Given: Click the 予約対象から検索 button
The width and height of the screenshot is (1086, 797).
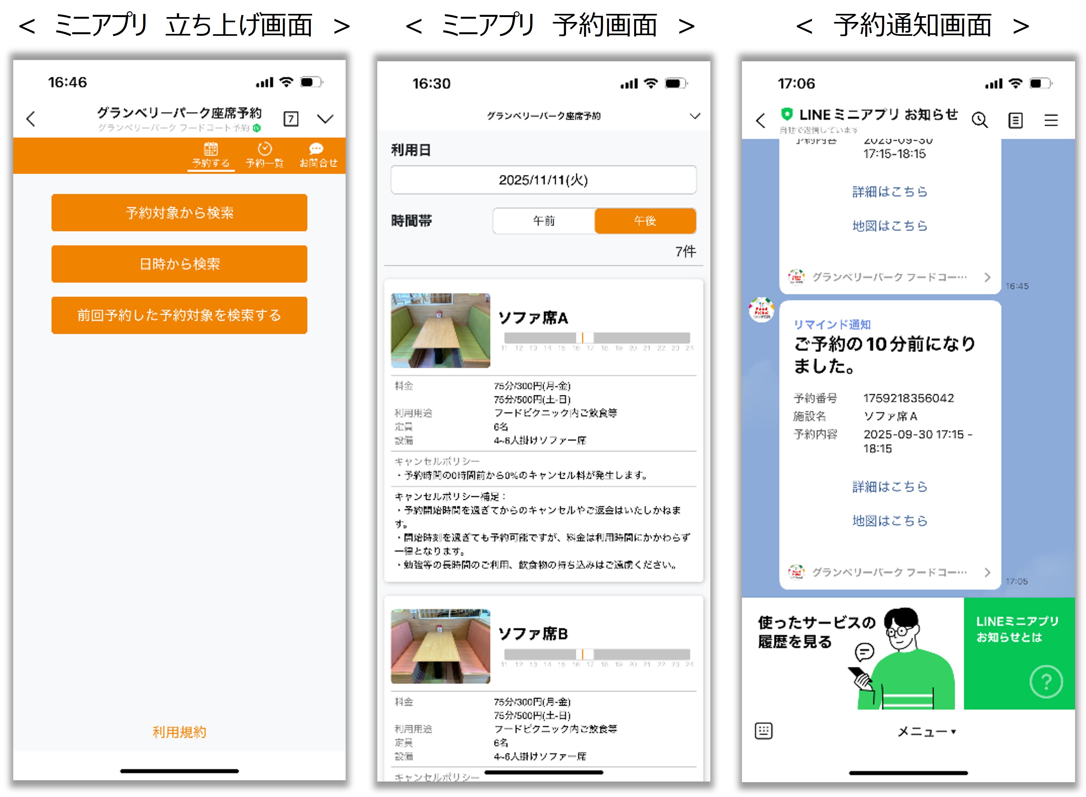Looking at the screenshot, I should tap(179, 213).
